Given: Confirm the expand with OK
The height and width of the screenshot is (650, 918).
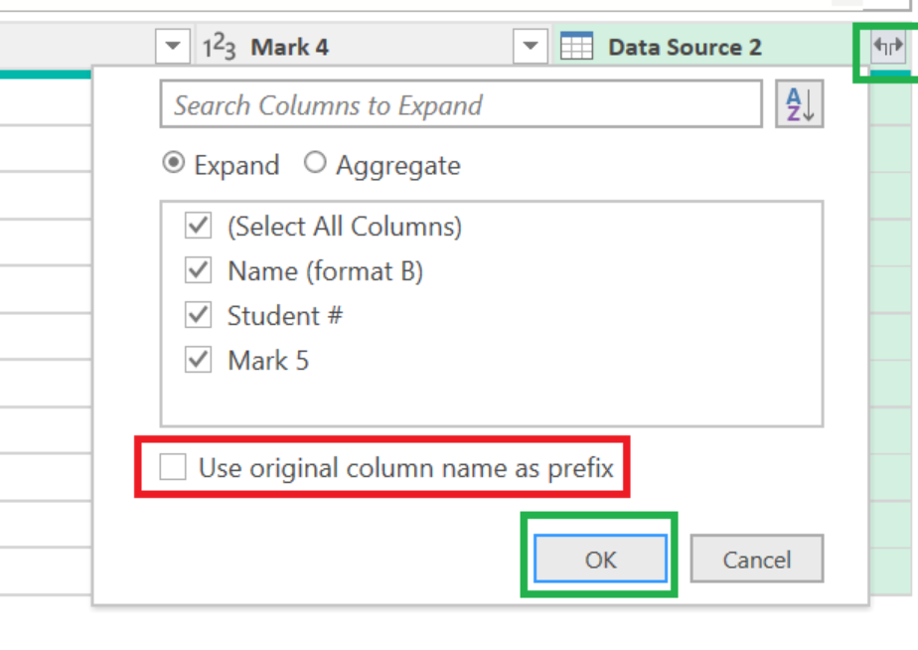Looking at the screenshot, I should click(x=601, y=560).
